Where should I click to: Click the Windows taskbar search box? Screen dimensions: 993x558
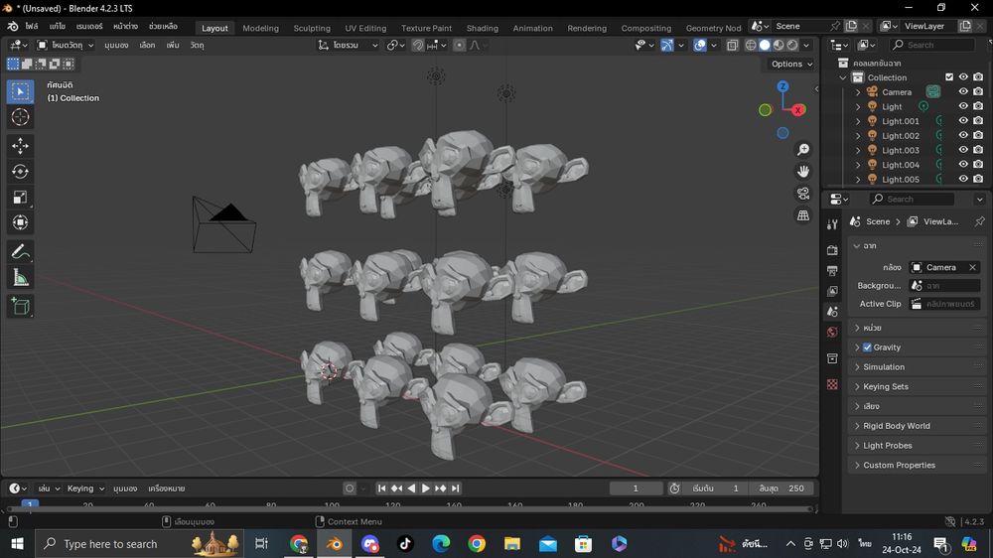point(110,544)
